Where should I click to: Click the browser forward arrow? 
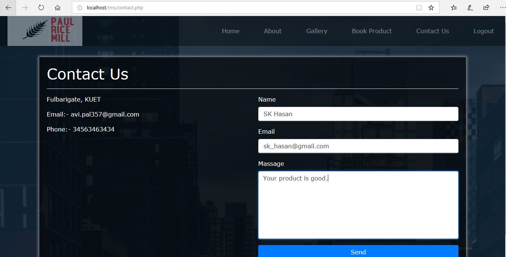pos(25,7)
